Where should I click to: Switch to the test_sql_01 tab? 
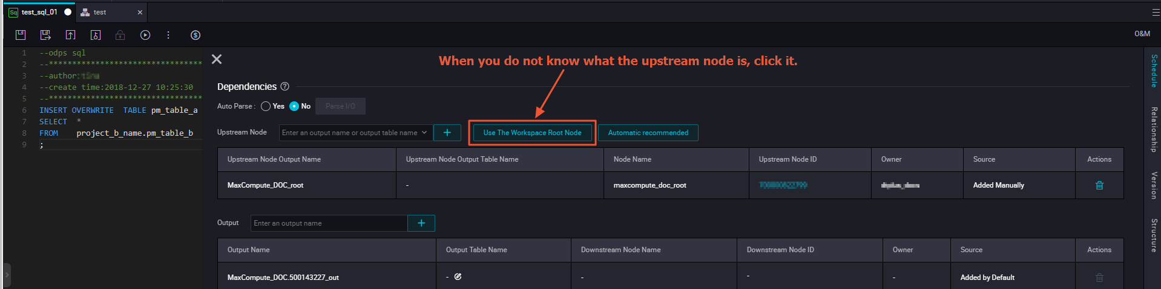coord(39,12)
